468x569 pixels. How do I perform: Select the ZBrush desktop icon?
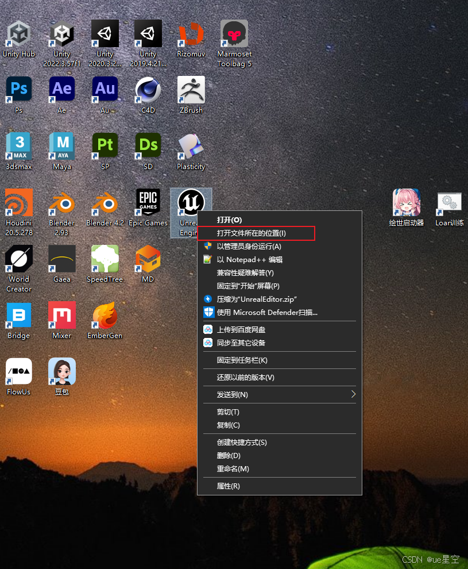point(191,95)
